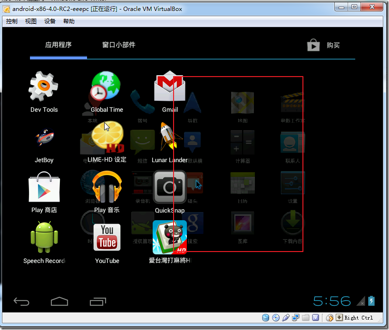Open the faded 导航 navigation app
The image size is (389, 330).
(x=192, y=102)
